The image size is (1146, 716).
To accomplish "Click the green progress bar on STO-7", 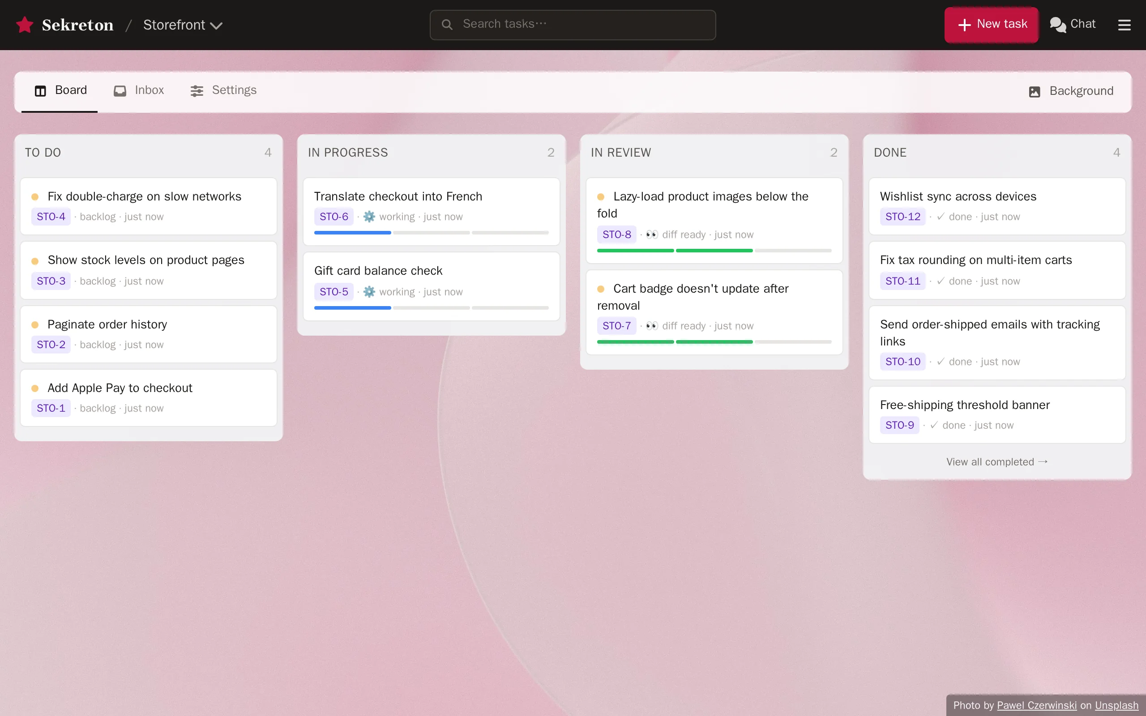I will pyautogui.click(x=675, y=342).
